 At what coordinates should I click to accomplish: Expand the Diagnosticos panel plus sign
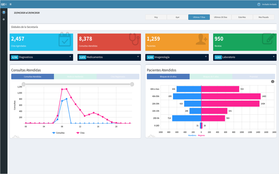pos(70,56)
